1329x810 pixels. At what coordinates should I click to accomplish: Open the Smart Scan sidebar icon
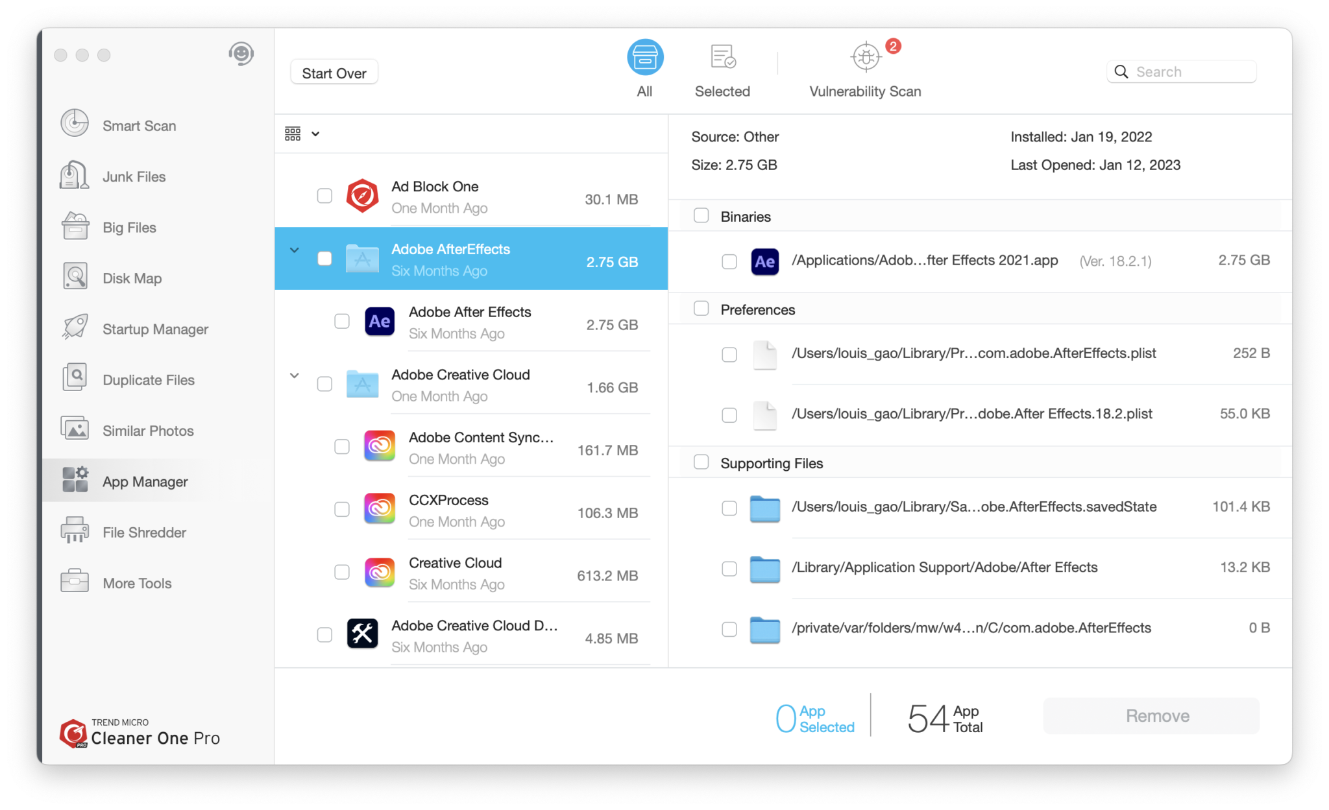(75, 123)
